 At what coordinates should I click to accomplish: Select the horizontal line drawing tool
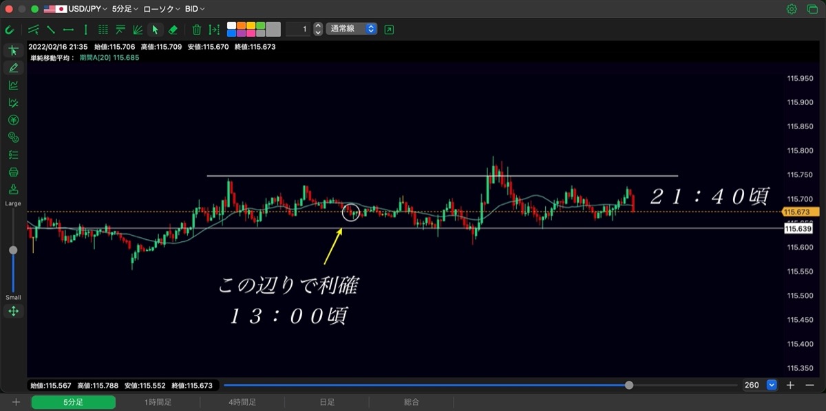(68, 30)
